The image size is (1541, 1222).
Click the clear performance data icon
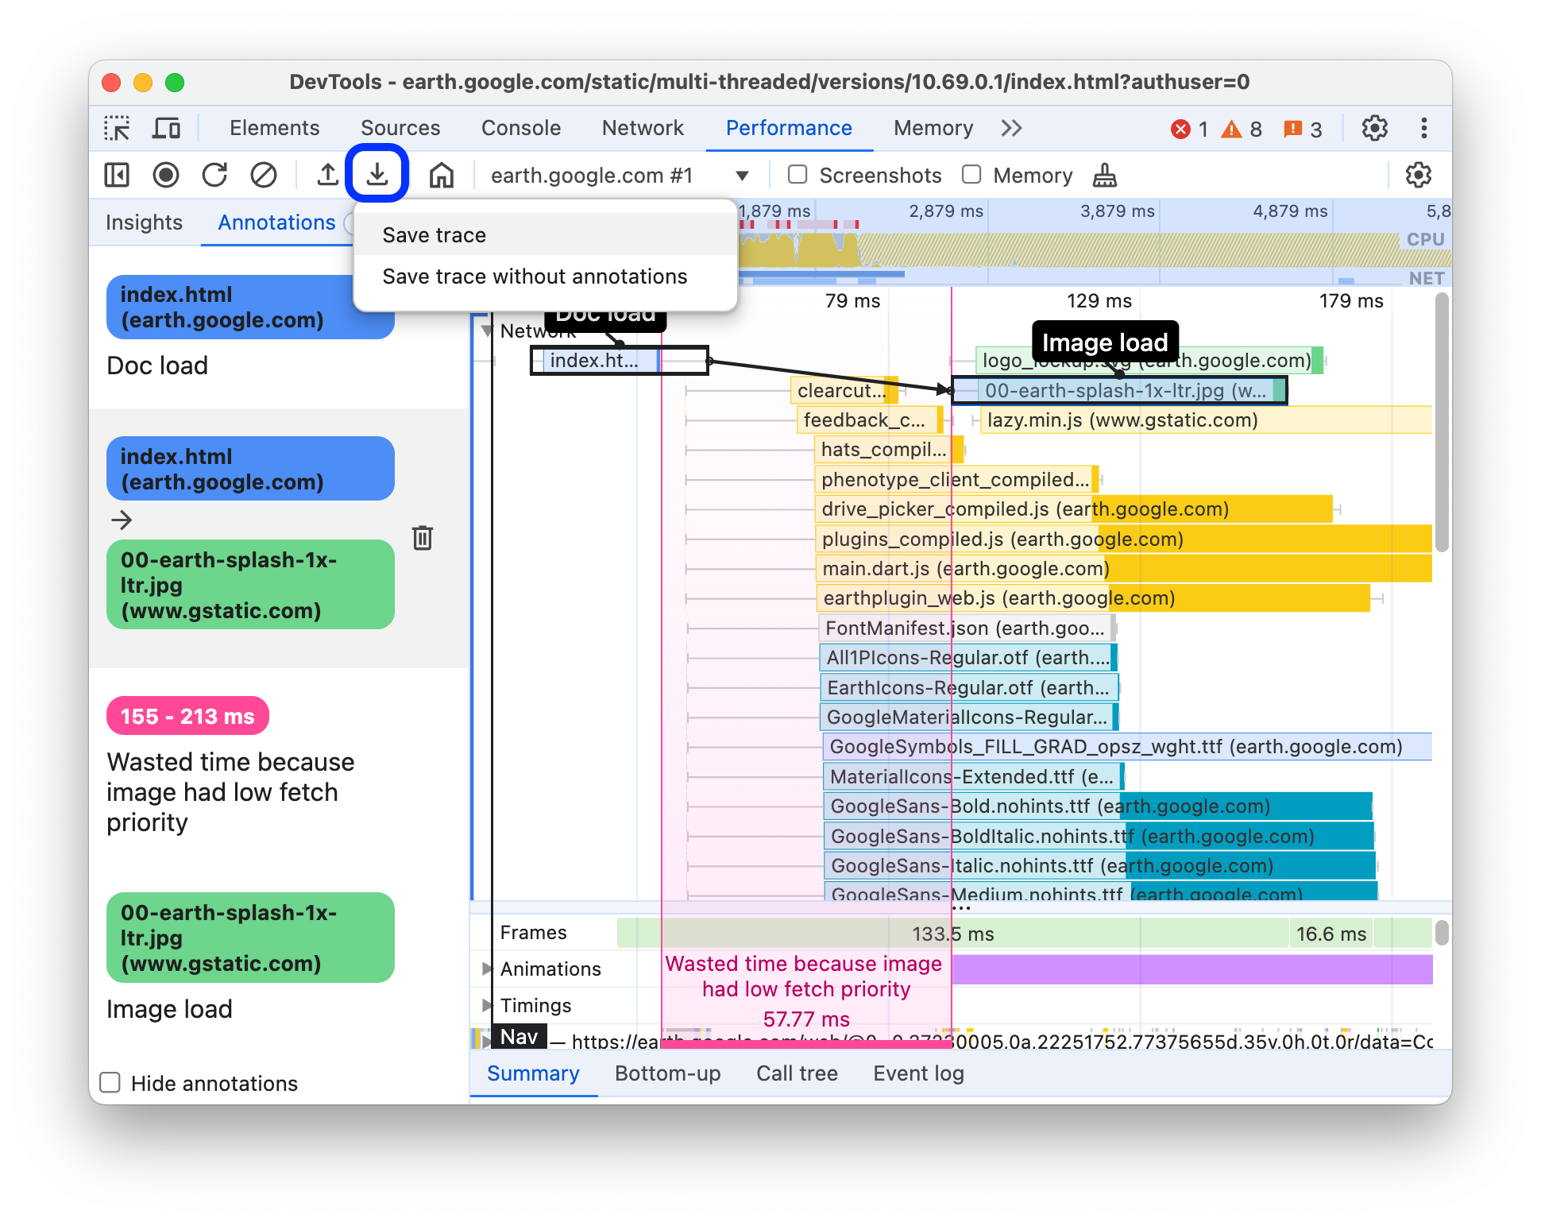click(x=261, y=175)
